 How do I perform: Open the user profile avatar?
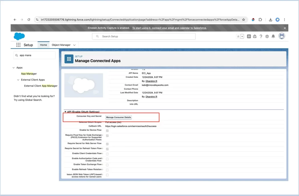pos(282,36)
